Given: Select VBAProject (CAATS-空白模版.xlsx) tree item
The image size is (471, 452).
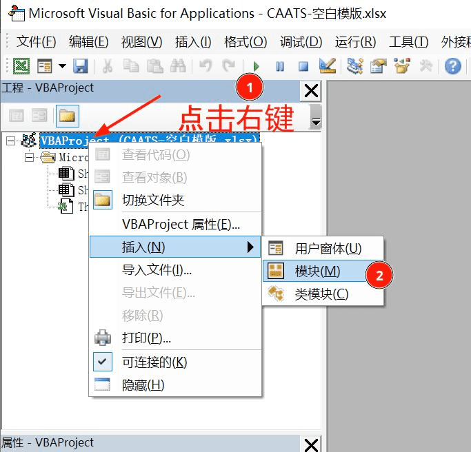Looking at the screenshot, I should (x=149, y=140).
